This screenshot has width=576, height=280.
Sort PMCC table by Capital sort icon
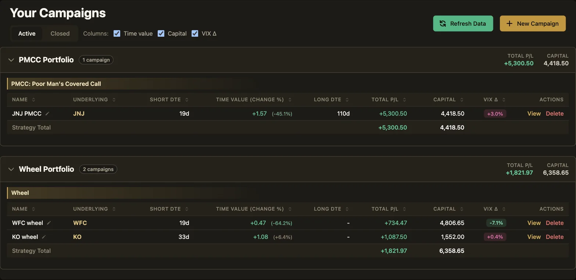pos(462,100)
